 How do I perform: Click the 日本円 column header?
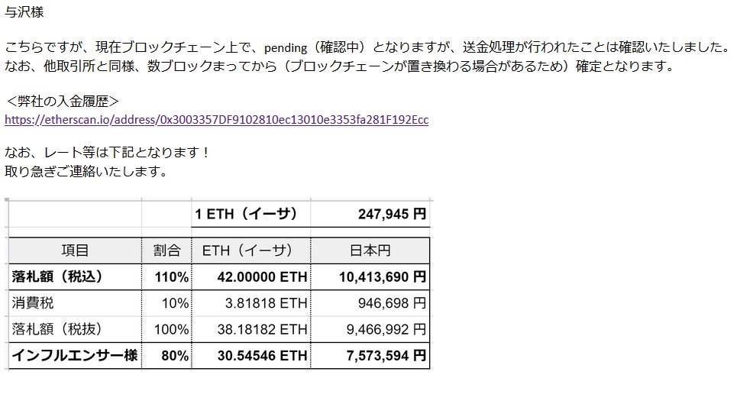coord(370,250)
